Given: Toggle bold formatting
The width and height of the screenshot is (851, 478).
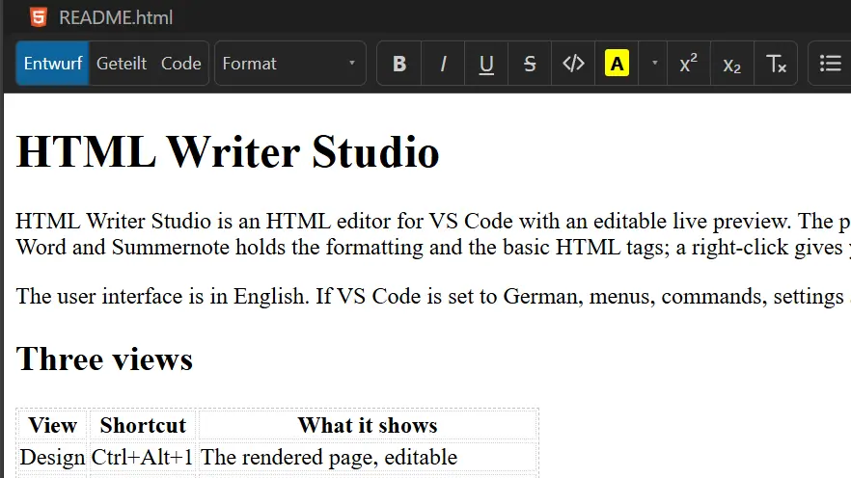Looking at the screenshot, I should [x=399, y=64].
